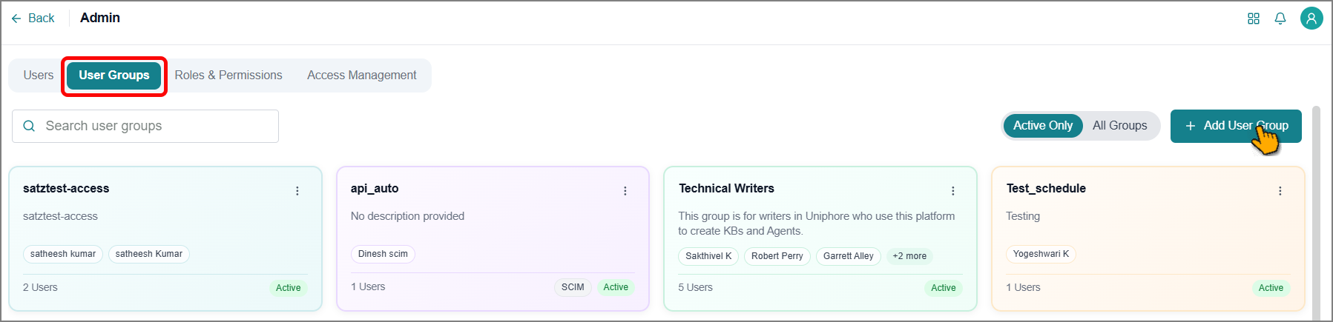Click '1 Users' count on api_auto
1333x322 pixels.
click(x=368, y=286)
